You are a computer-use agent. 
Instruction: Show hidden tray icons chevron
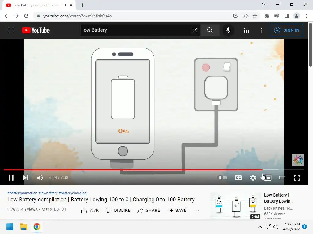[x=260, y=227]
